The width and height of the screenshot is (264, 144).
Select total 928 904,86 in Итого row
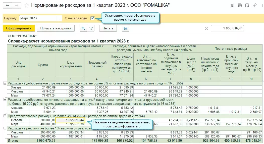pos(209,140)
